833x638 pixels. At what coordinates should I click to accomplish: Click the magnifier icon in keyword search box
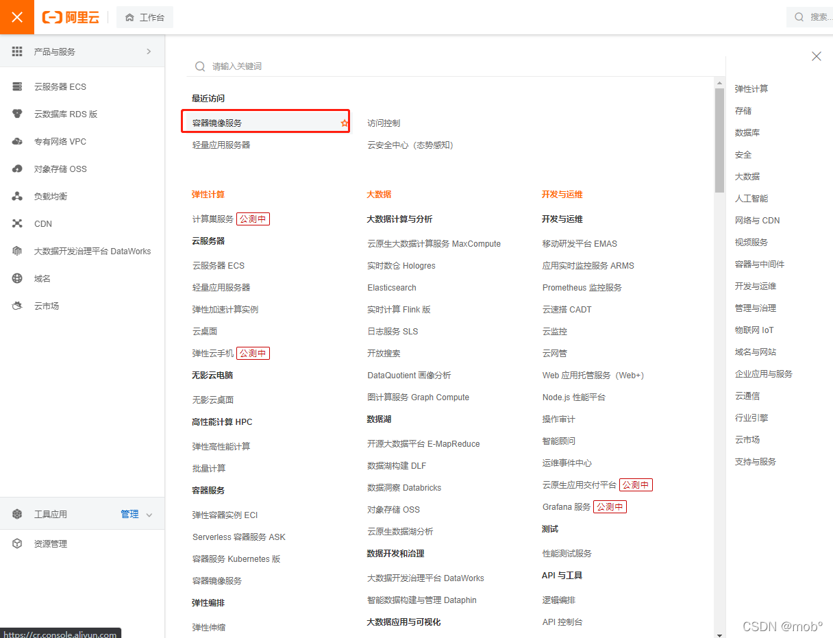click(x=200, y=66)
